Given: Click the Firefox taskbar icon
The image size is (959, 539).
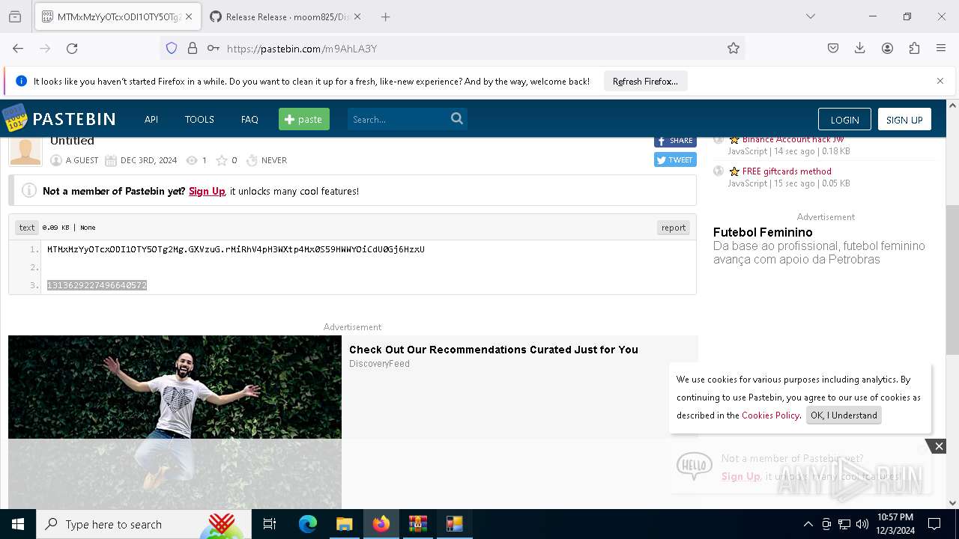Looking at the screenshot, I should click(x=381, y=524).
